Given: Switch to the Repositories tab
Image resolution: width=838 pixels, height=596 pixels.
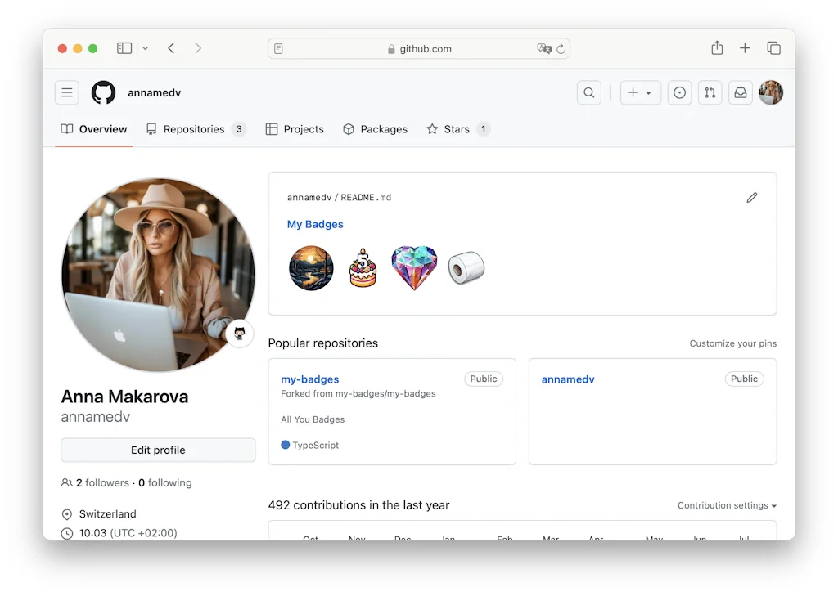Looking at the screenshot, I should [x=194, y=129].
